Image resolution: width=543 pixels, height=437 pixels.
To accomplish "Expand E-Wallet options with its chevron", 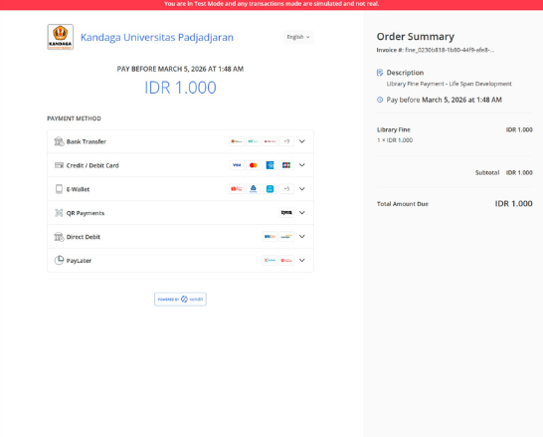I will pos(302,189).
